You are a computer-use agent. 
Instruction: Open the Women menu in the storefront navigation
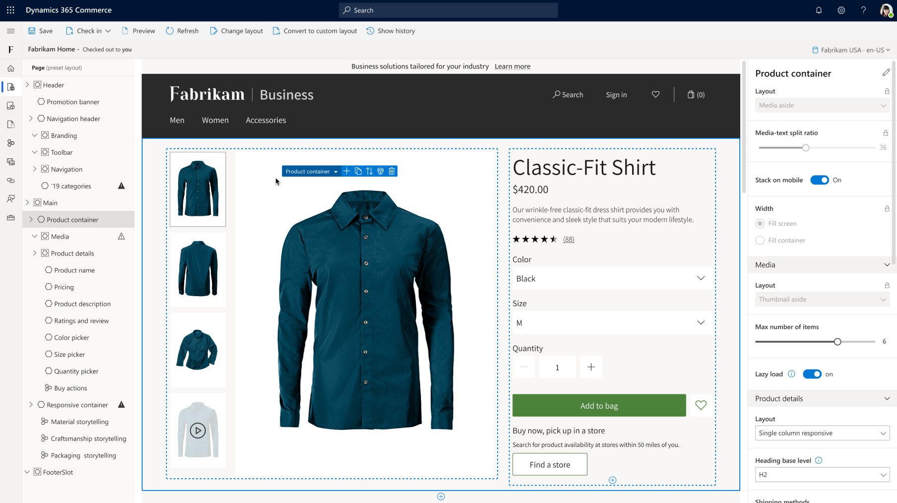pos(215,120)
